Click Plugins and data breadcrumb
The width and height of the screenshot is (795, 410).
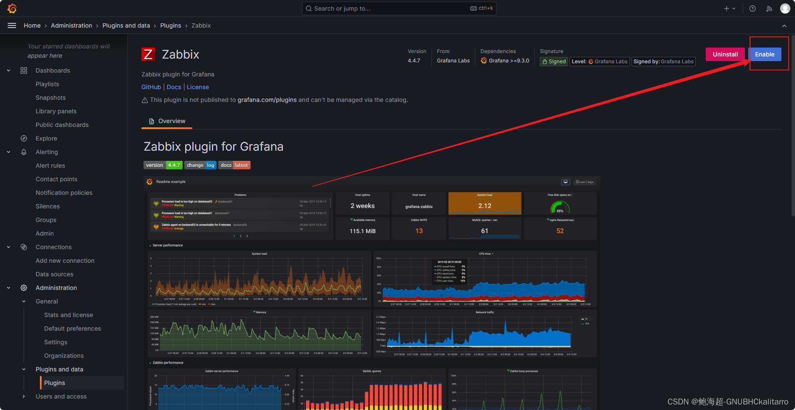tap(126, 25)
